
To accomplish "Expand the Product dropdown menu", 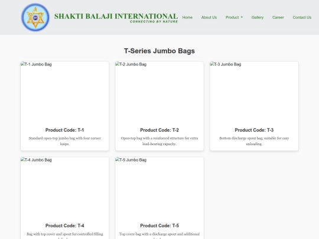I will coord(234,18).
